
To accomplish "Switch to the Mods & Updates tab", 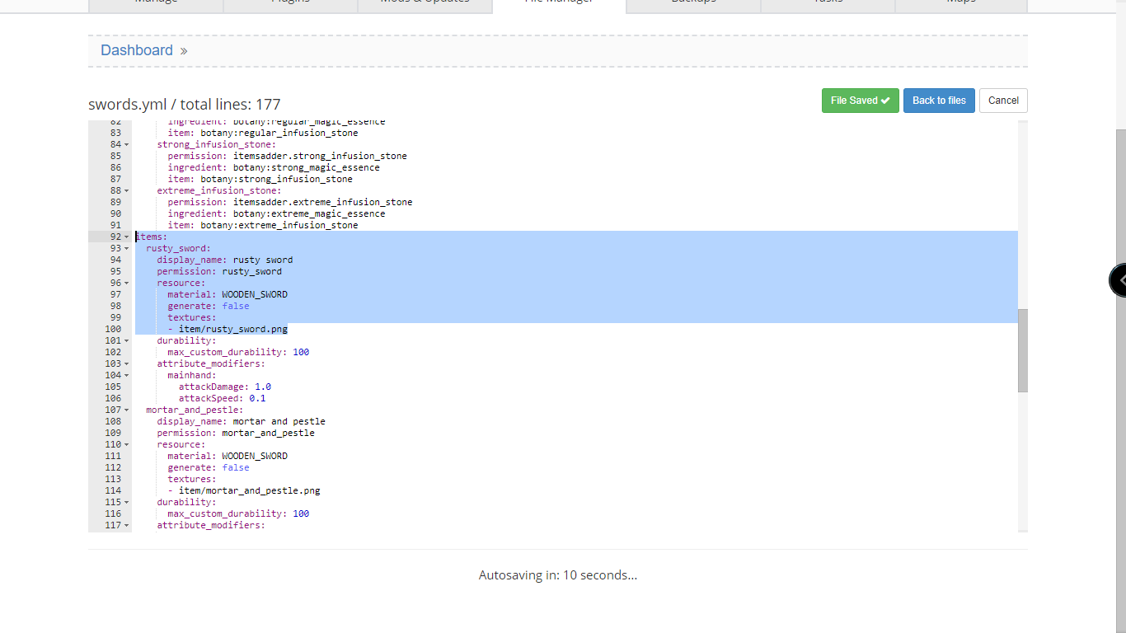I will 425,2.
